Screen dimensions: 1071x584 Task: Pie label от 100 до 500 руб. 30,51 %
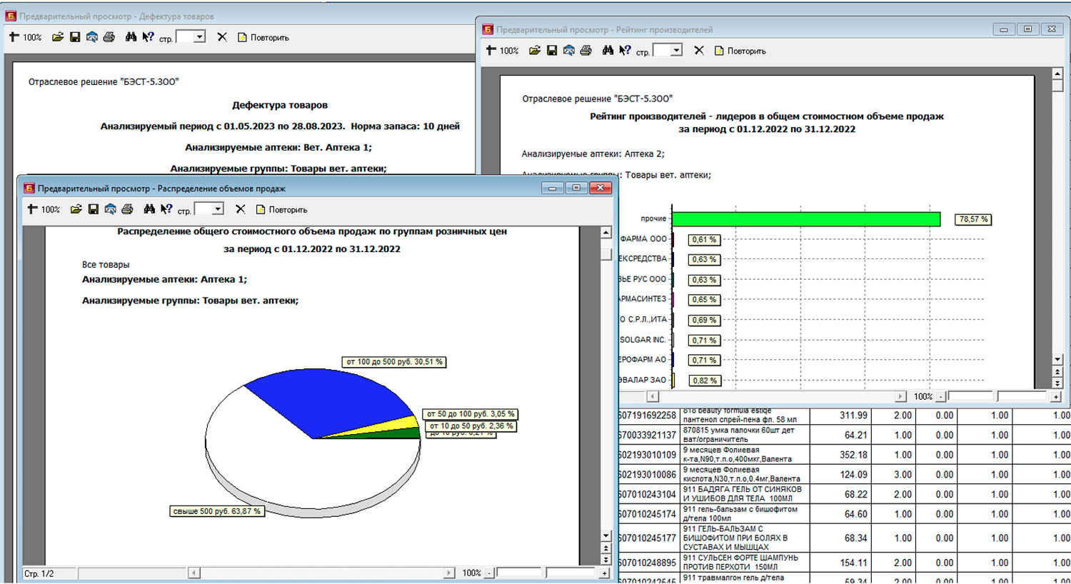pyautogui.click(x=395, y=362)
